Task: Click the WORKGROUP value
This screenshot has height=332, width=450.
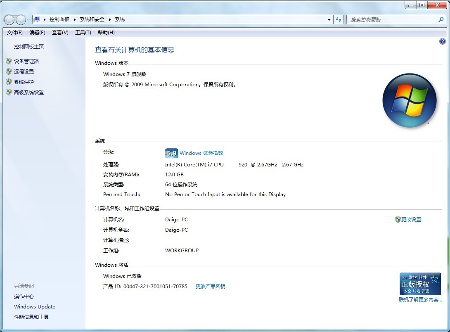Action: tap(182, 251)
